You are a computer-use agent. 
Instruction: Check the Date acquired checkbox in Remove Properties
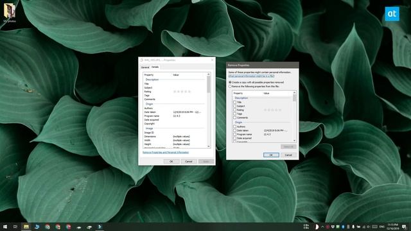coord(234,138)
